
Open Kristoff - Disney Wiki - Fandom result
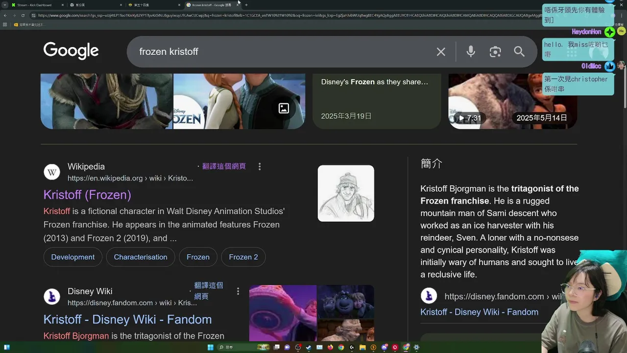click(127, 319)
